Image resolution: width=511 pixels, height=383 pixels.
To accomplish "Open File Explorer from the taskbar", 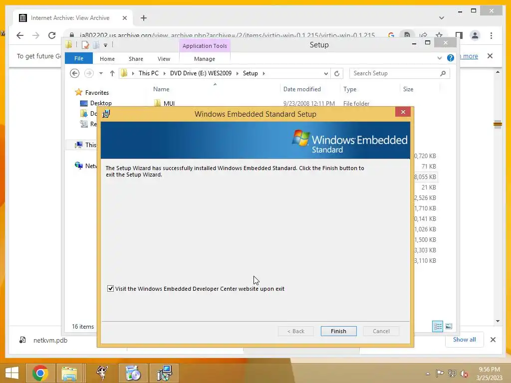I will coord(69,373).
